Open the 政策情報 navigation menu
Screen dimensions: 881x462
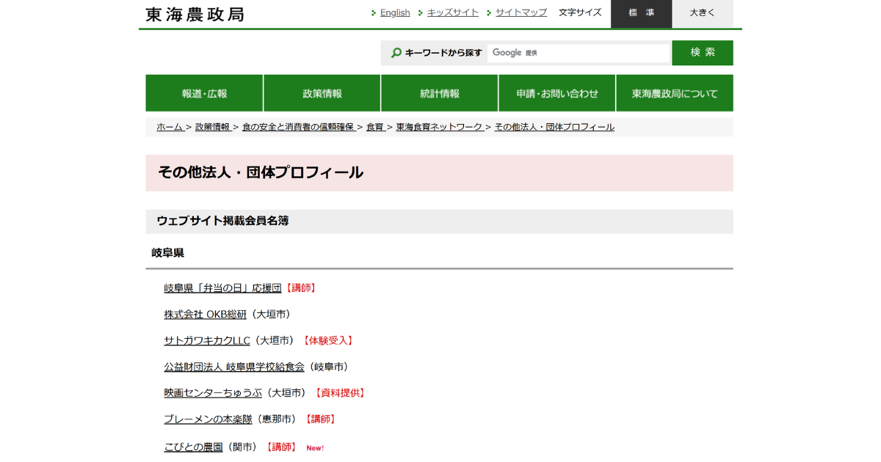click(x=322, y=92)
